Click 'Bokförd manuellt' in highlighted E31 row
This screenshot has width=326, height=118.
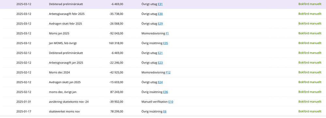pos(310,4)
